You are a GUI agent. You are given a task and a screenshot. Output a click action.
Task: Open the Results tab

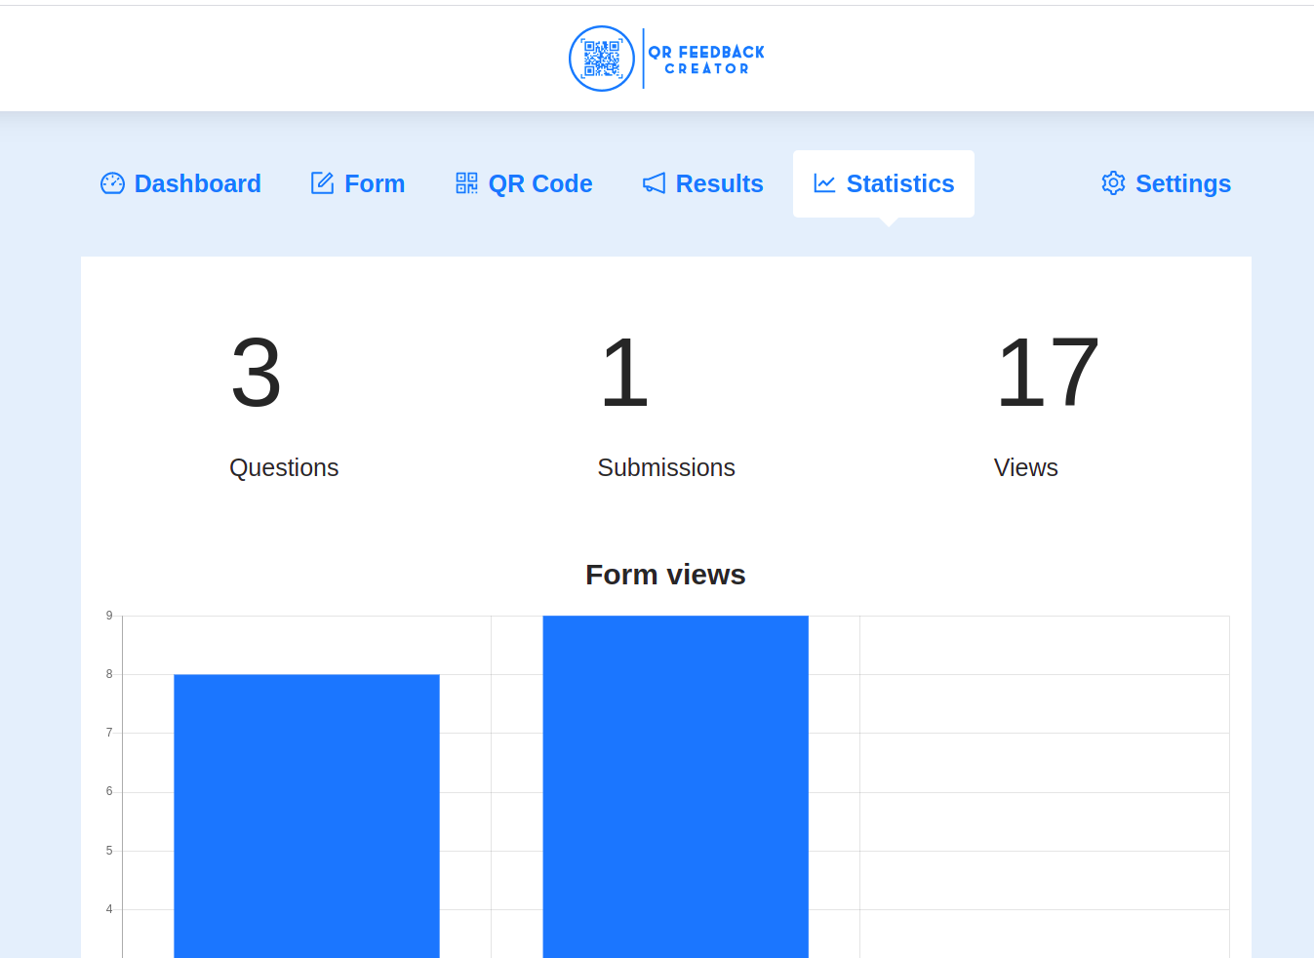pos(719,183)
